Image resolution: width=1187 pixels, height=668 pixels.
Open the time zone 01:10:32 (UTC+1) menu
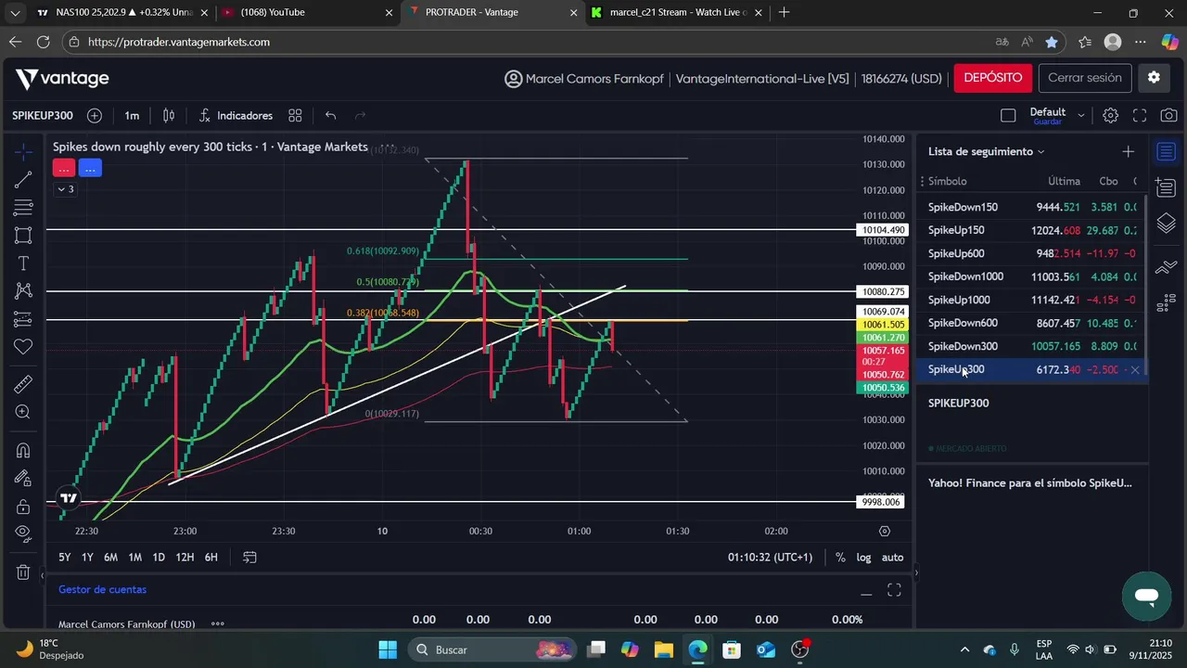coord(770,558)
